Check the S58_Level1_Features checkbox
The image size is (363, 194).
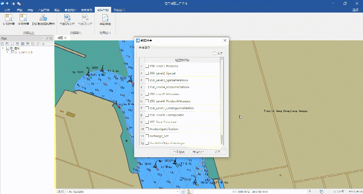coord(147,66)
